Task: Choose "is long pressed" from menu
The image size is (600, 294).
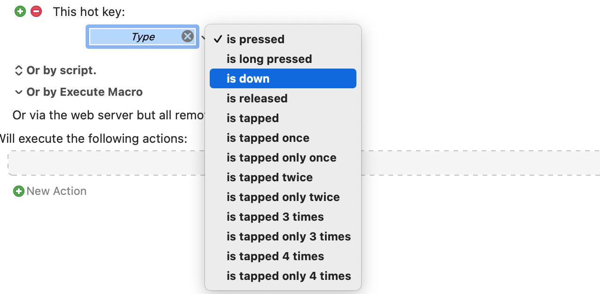Action: click(269, 59)
